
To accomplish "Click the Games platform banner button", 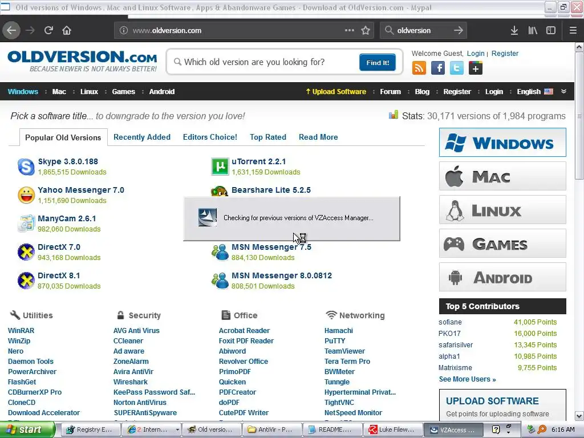I will [x=502, y=244].
